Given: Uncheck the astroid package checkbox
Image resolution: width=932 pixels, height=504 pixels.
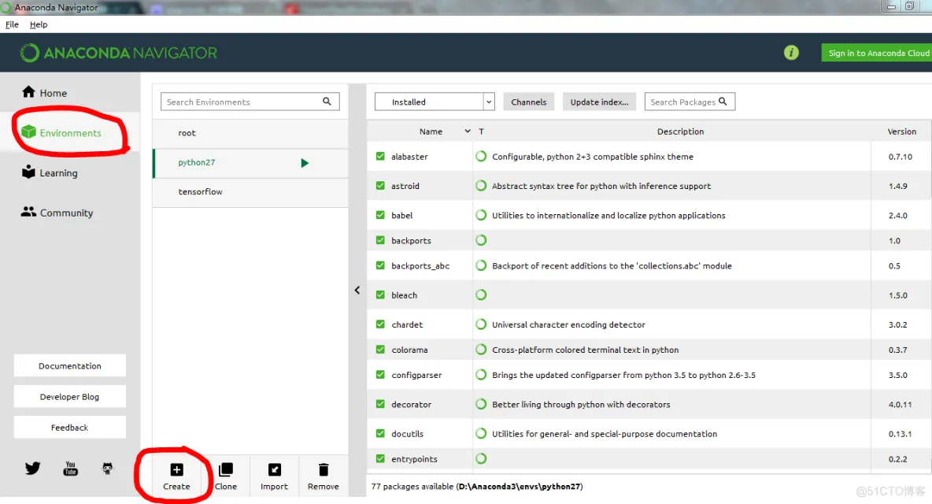Looking at the screenshot, I should tap(380, 185).
